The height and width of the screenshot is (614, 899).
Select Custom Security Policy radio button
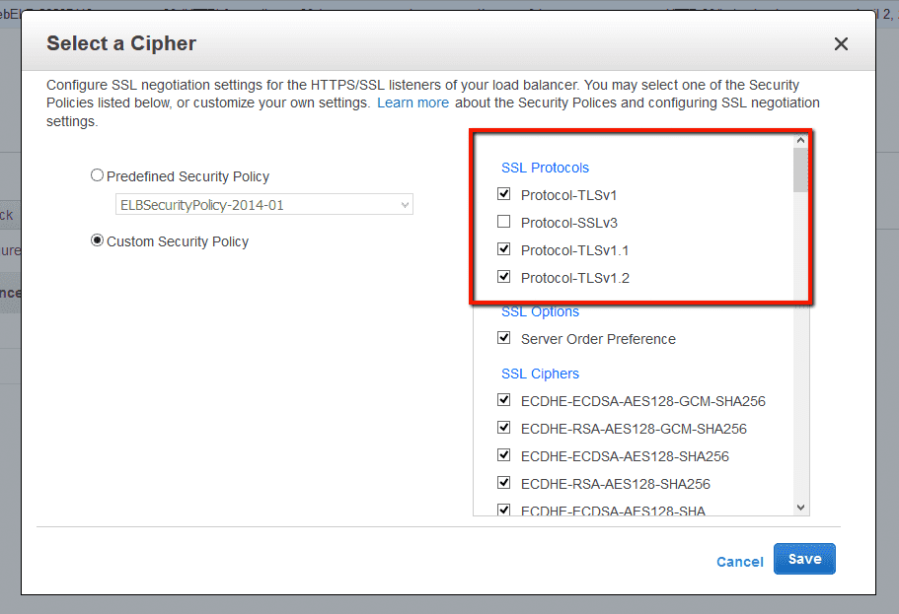pos(97,240)
